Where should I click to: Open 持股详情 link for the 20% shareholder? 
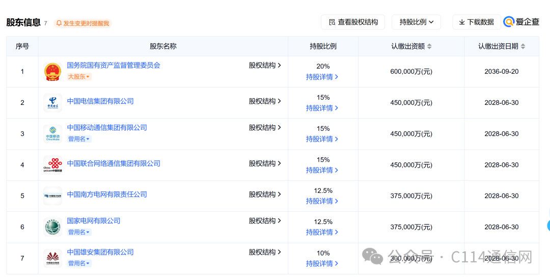[322, 77]
